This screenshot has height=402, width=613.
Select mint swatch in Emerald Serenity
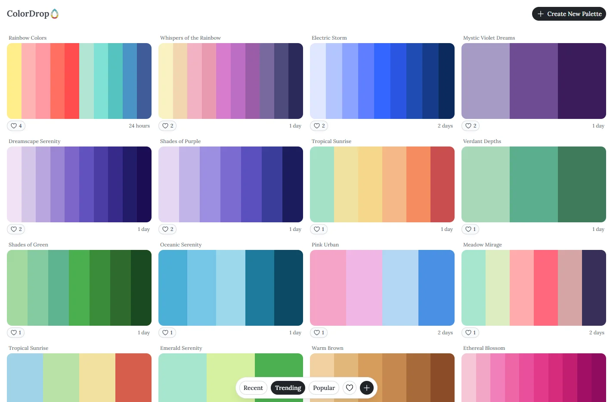pos(183,377)
